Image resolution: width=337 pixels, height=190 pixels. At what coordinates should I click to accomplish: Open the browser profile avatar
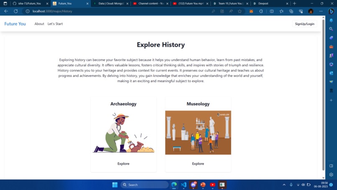click(x=311, y=11)
